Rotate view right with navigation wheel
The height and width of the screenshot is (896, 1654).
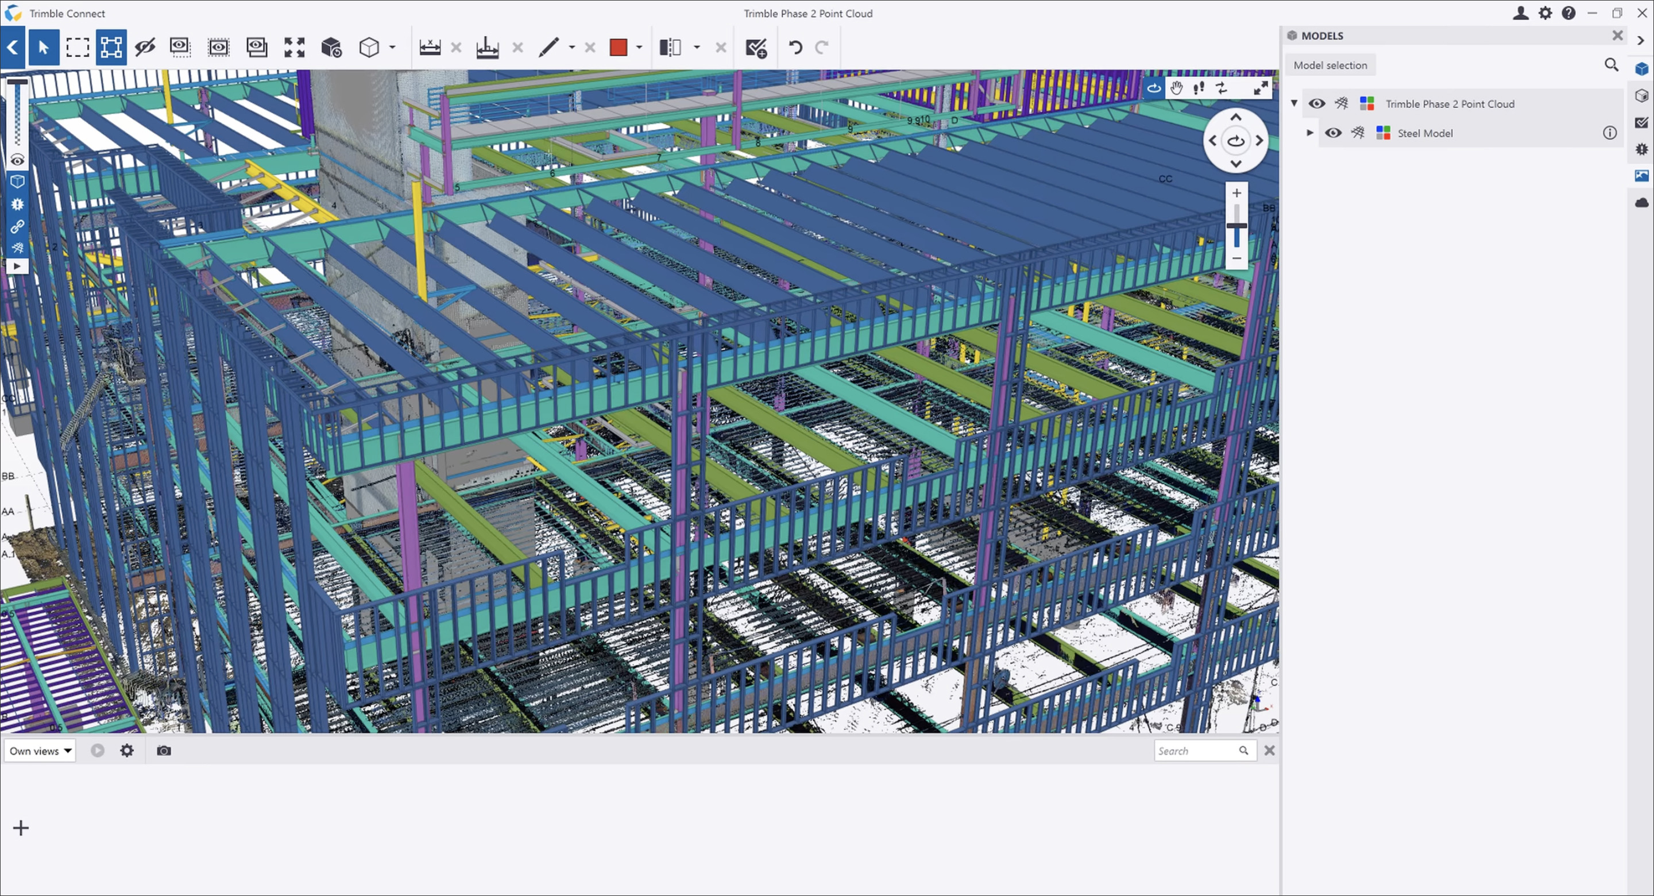[1259, 141]
